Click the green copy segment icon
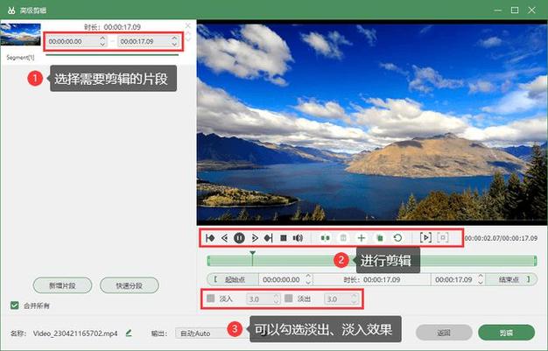 pyautogui.click(x=380, y=238)
